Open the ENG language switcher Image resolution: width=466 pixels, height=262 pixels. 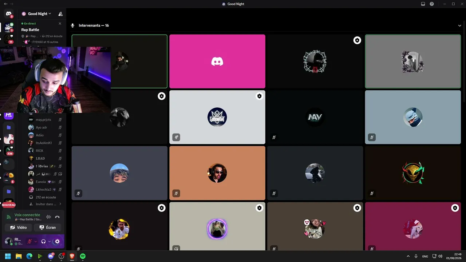[x=425, y=256]
